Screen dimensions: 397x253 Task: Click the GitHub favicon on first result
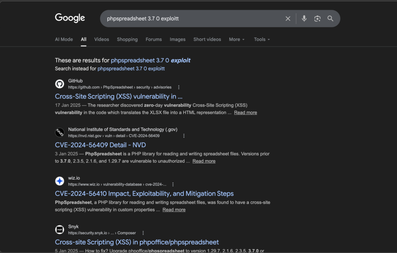point(59,84)
